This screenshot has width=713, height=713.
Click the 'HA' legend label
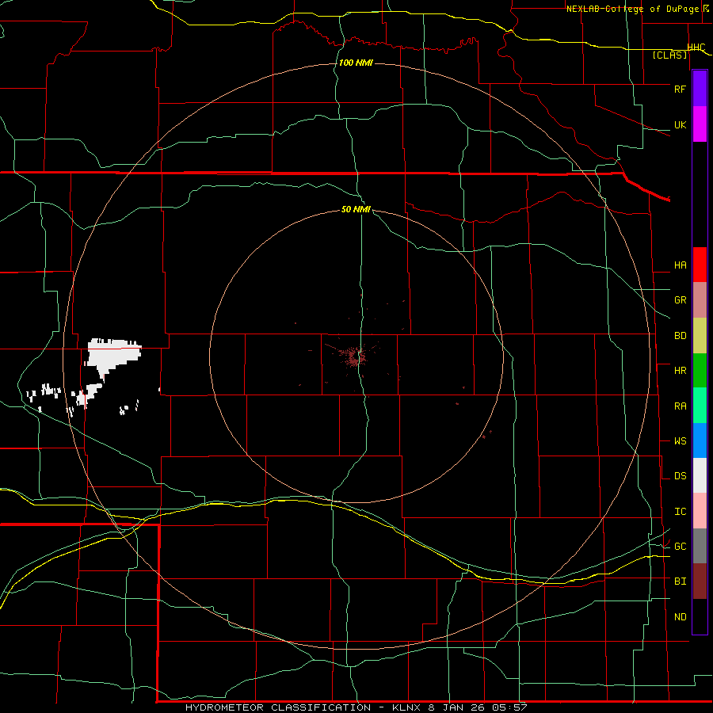coord(680,265)
